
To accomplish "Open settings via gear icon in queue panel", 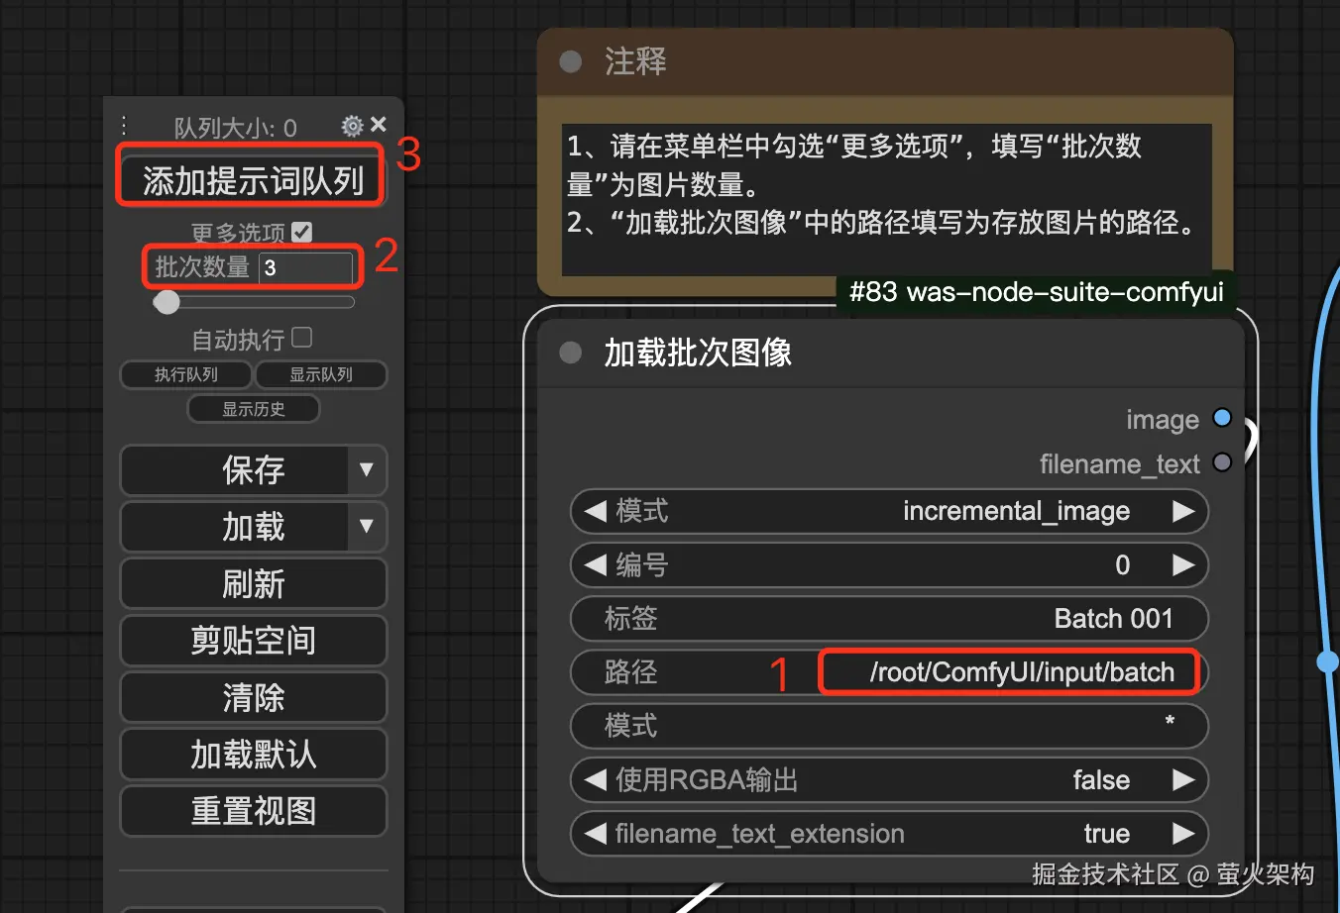I will coord(352,126).
